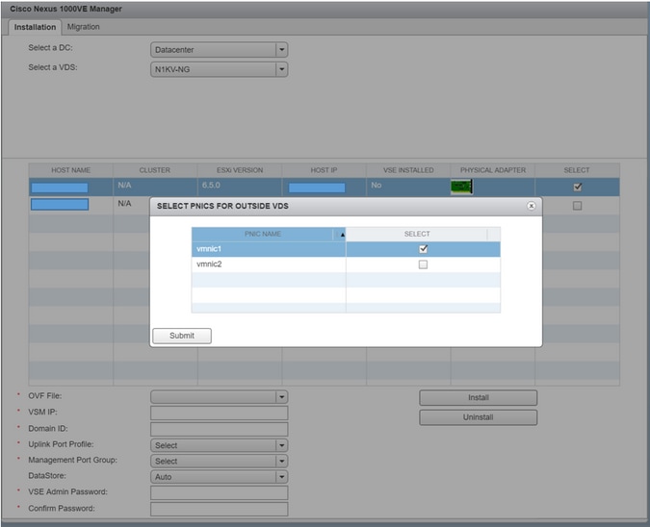Click the HOST IP column header
Viewport: 650px width, 527px height.
point(325,170)
